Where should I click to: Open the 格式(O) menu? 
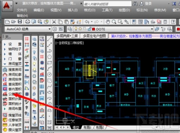click(x=90, y=10)
